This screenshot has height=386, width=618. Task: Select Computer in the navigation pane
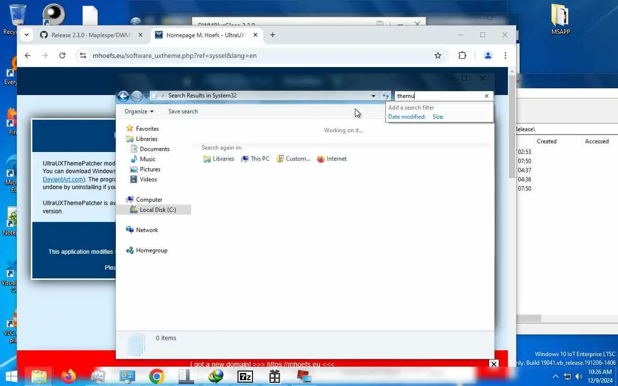(149, 200)
